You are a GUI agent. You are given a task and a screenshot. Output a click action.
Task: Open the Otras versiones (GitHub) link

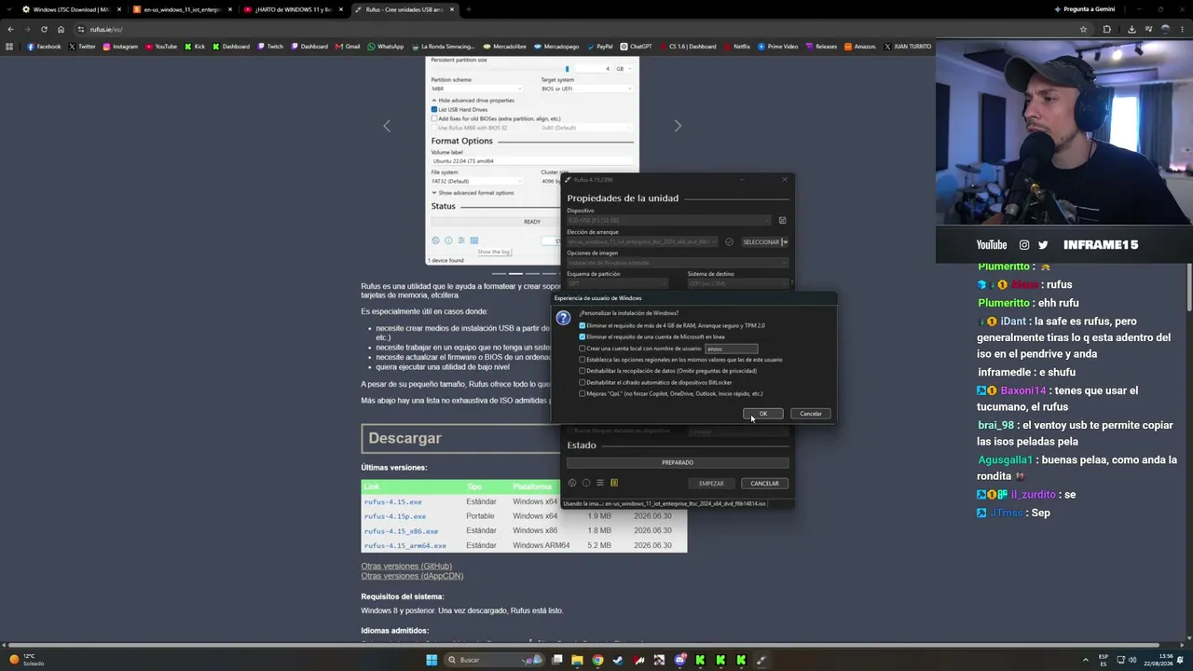click(x=406, y=566)
